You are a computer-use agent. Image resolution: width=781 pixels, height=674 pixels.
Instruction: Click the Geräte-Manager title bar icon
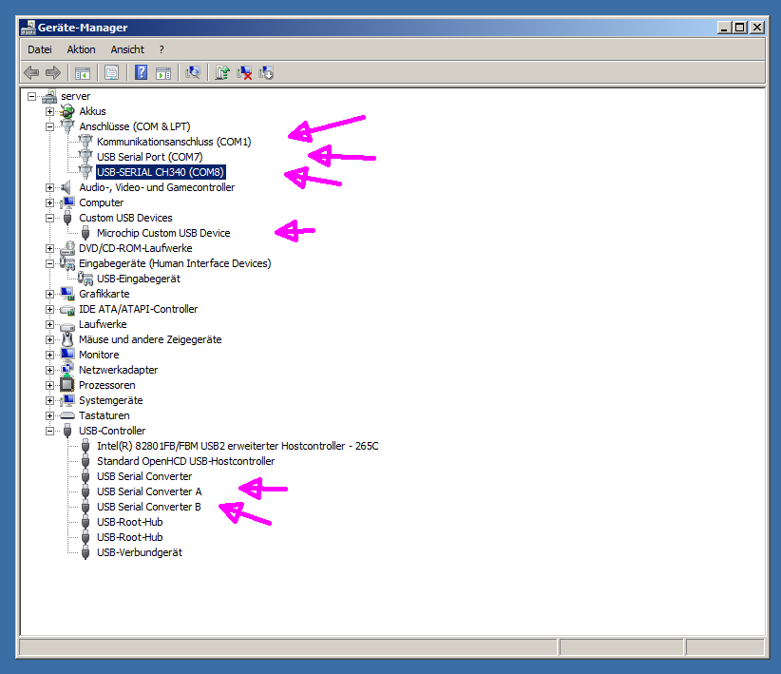coord(29,28)
